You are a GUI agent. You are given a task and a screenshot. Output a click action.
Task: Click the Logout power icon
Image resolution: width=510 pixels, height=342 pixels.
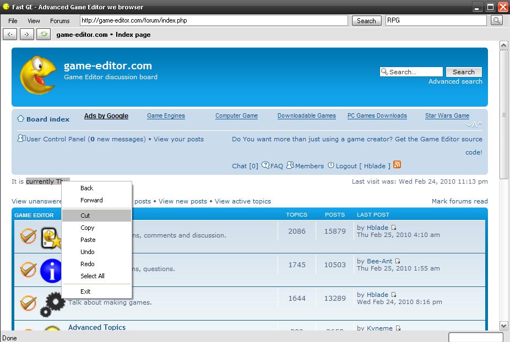pyautogui.click(x=331, y=166)
